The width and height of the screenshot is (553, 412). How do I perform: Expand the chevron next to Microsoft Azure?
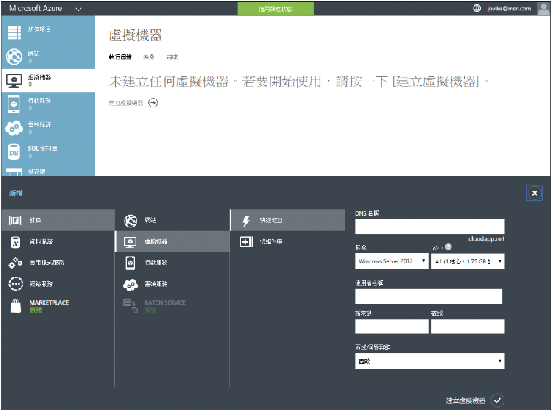coord(78,9)
